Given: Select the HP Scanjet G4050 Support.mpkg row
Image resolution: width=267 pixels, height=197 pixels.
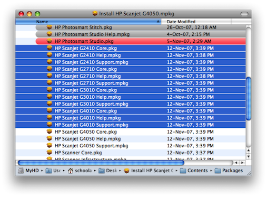Looking at the screenshot, I should click(x=131, y=146).
